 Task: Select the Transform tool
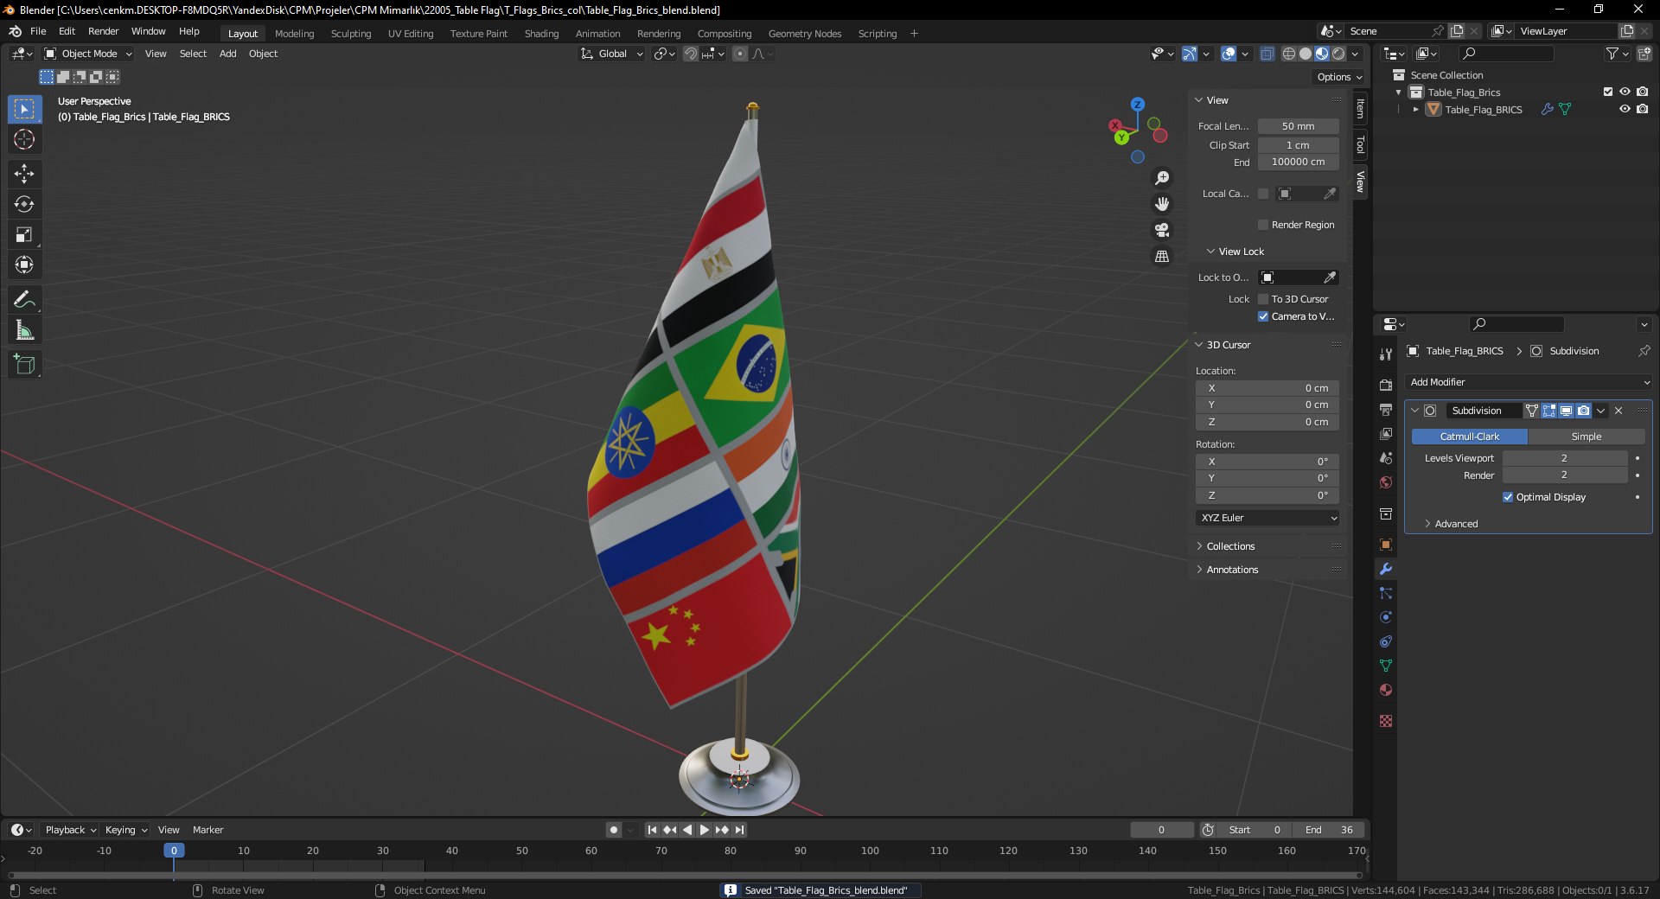[x=24, y=265]
